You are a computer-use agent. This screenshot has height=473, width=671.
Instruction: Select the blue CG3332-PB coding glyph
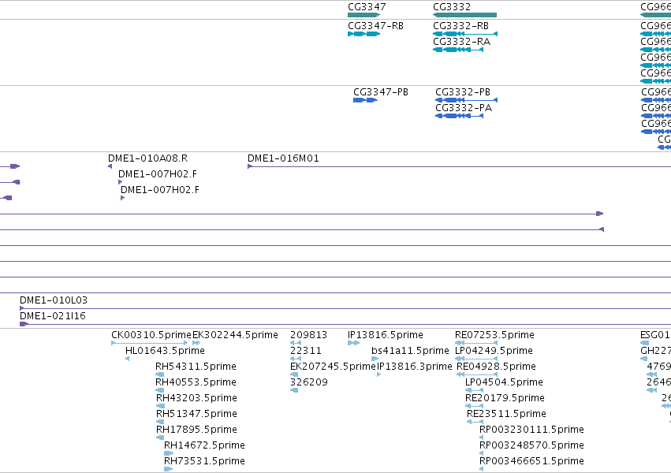click(467, 100)
